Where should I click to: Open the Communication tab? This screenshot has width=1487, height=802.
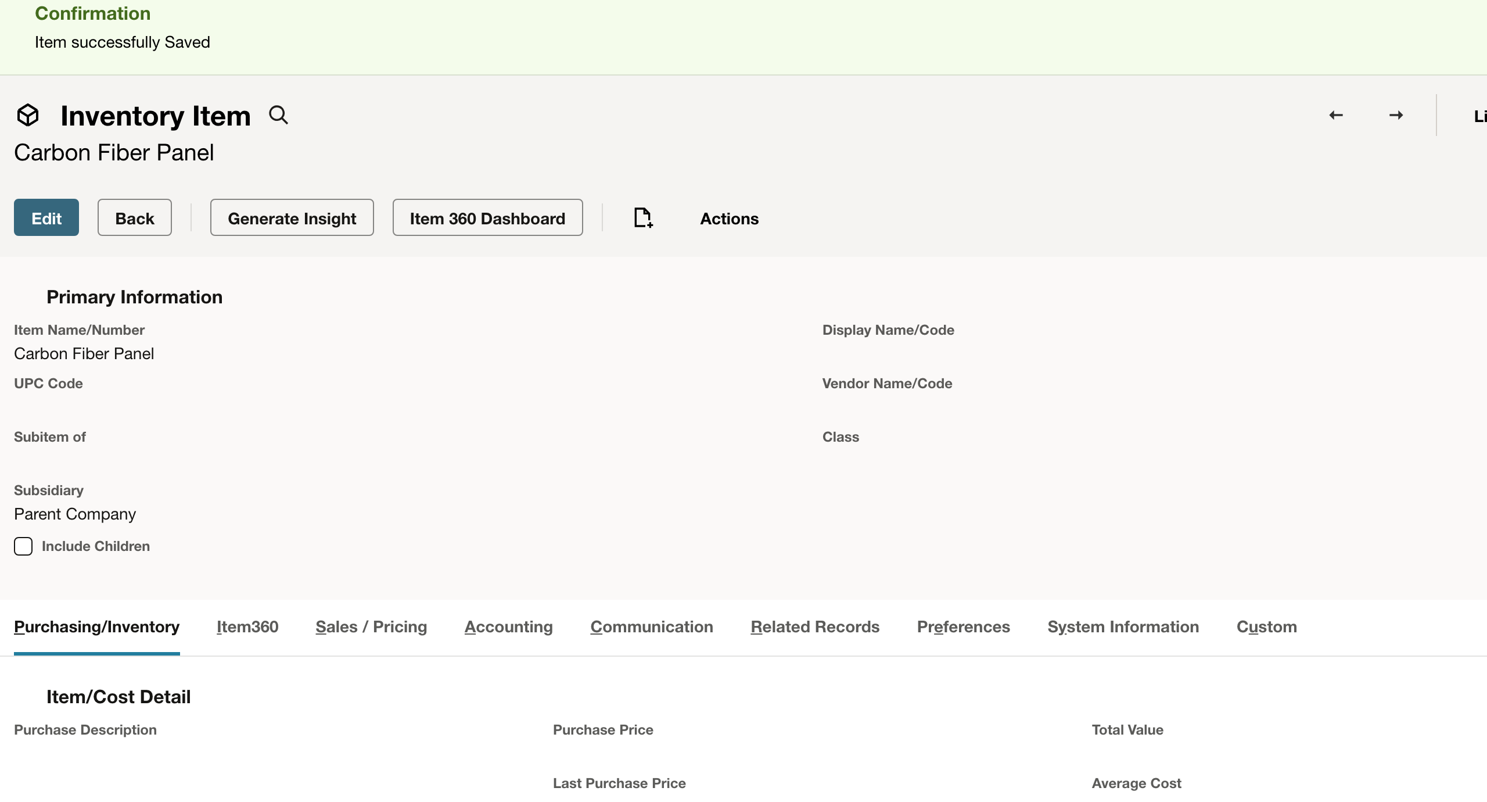click(x=652, y=627)
